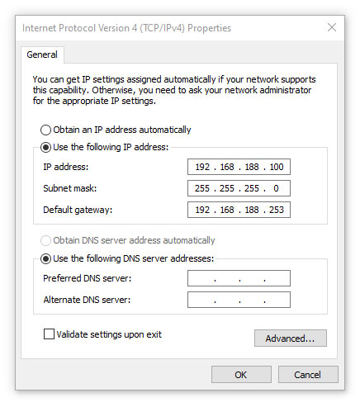Image resolution: width=360 pixels, height=407 pixels.
Task: Click second octet 168 of Default gateway
Action: (227, 210)
